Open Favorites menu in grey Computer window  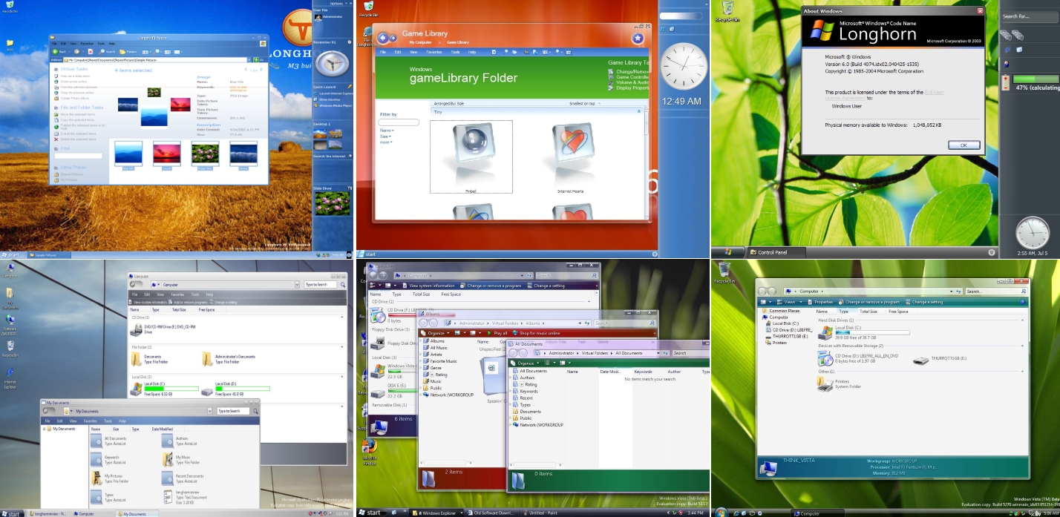(x=177, y=294)
